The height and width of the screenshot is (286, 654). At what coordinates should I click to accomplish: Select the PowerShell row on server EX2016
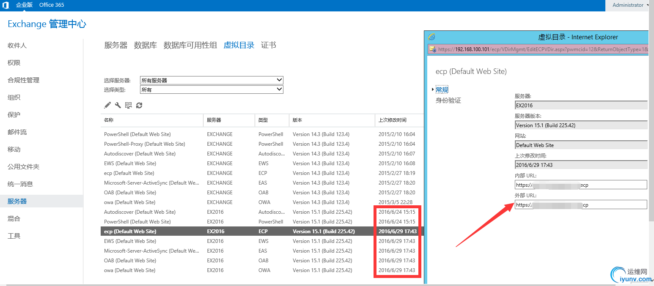tap(262, 222)
